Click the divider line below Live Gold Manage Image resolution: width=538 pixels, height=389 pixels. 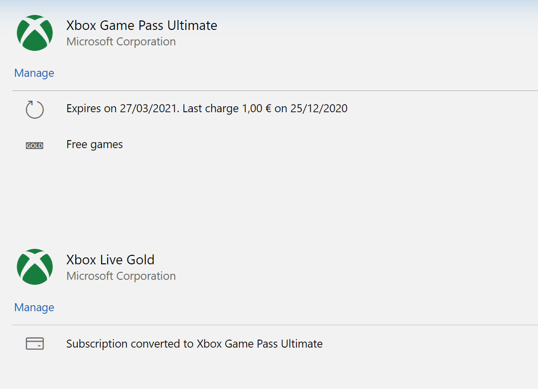coord(275,325)
